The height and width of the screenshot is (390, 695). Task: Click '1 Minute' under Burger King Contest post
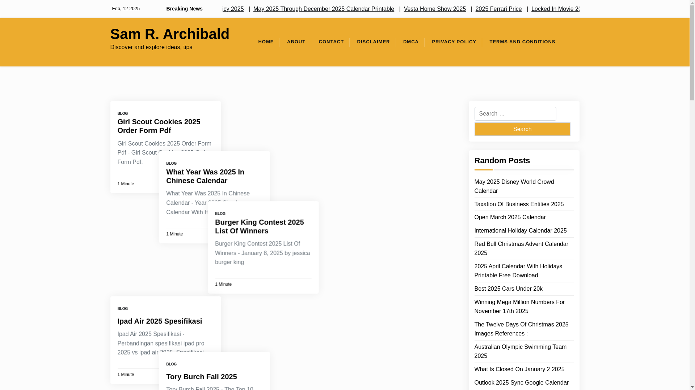click(223, 284)
